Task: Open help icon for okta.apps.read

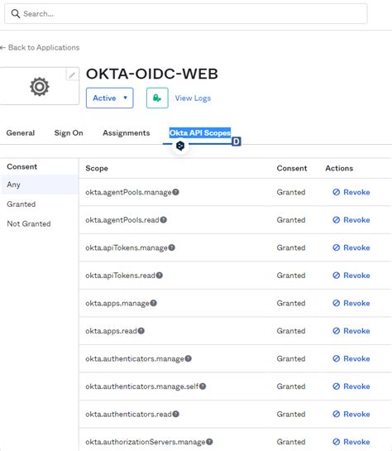Action: tap(141, 331)
